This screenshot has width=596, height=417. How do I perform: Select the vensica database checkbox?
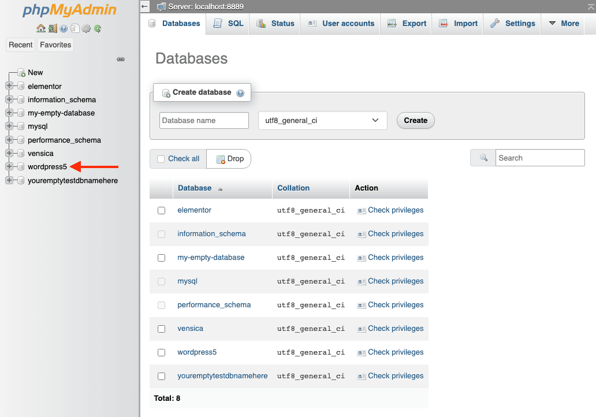[x=162, y=329]
